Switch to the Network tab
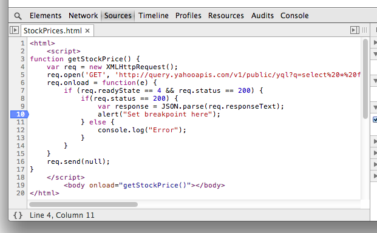377x233 pixels. [x=83, y=16]
